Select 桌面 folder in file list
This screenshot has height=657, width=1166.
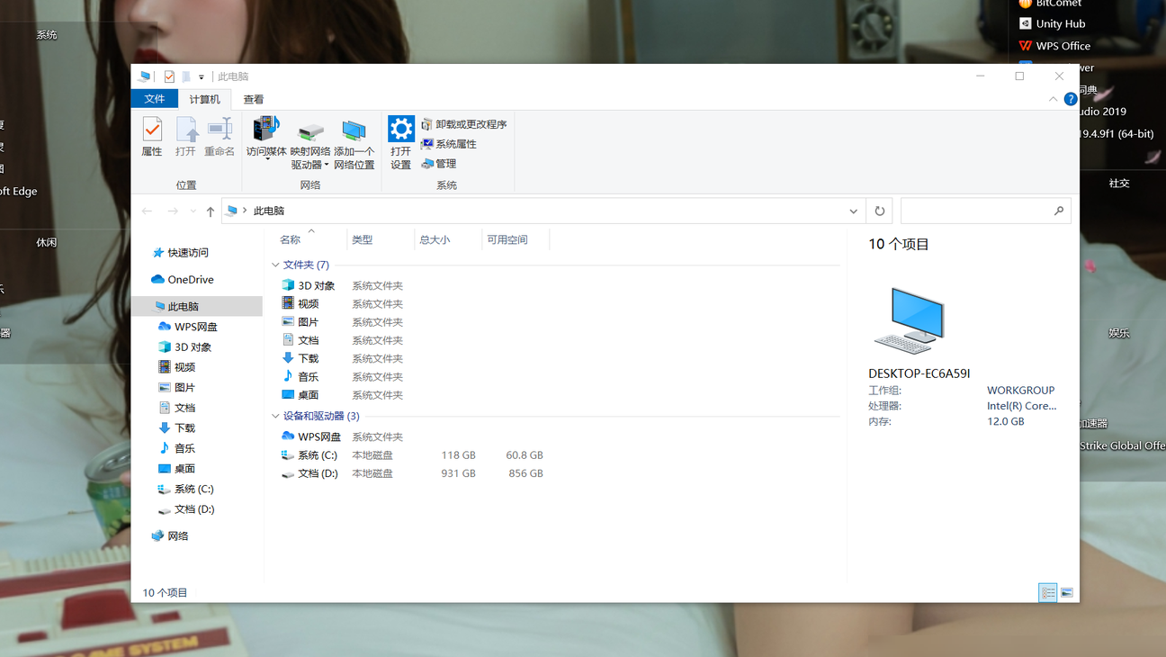pos(300,395)
